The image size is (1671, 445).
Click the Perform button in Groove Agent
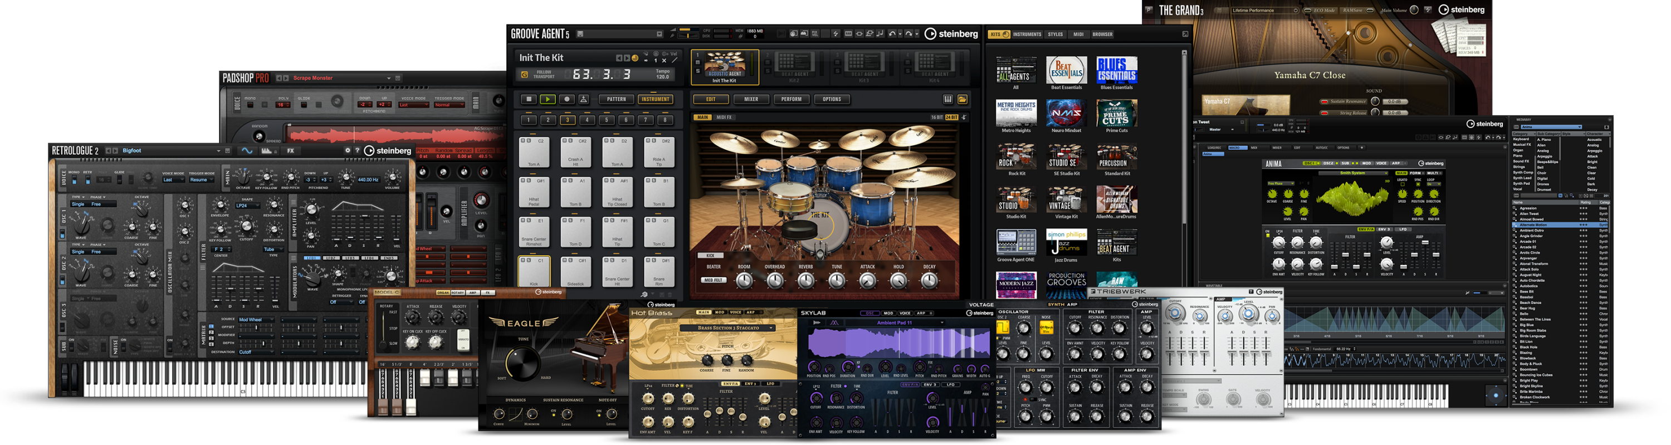coord(791,99)
